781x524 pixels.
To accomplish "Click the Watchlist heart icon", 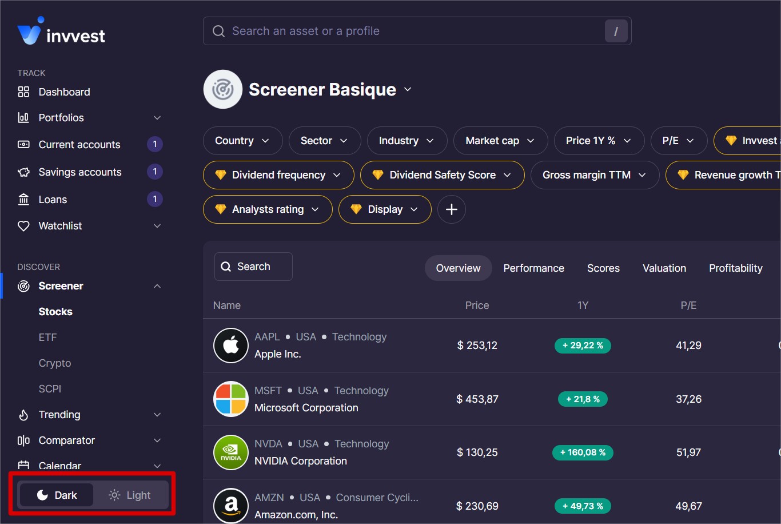I will click(x=23, y=226).
